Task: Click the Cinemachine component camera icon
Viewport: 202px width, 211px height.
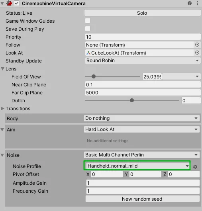Action: click(9, 3)
